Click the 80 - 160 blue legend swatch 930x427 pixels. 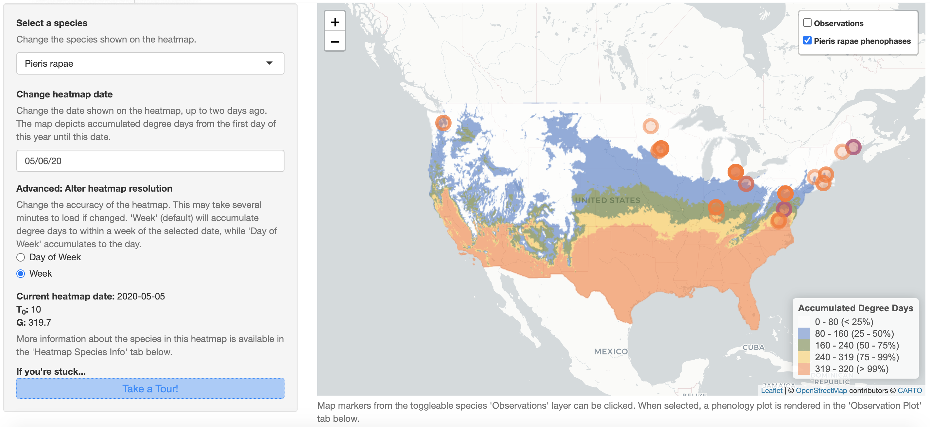point(804,333)
